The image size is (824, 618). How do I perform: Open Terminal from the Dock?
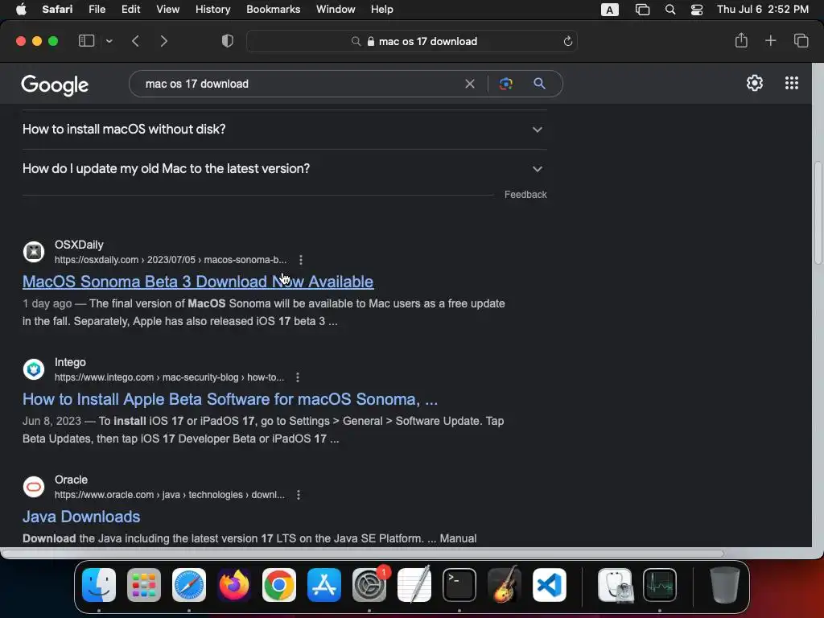459,585
